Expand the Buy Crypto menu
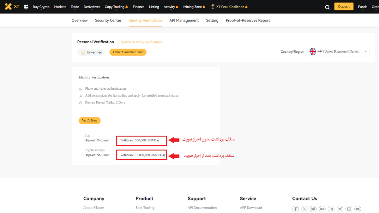Viewport: 379px width, 213px height. pos(41,7)
